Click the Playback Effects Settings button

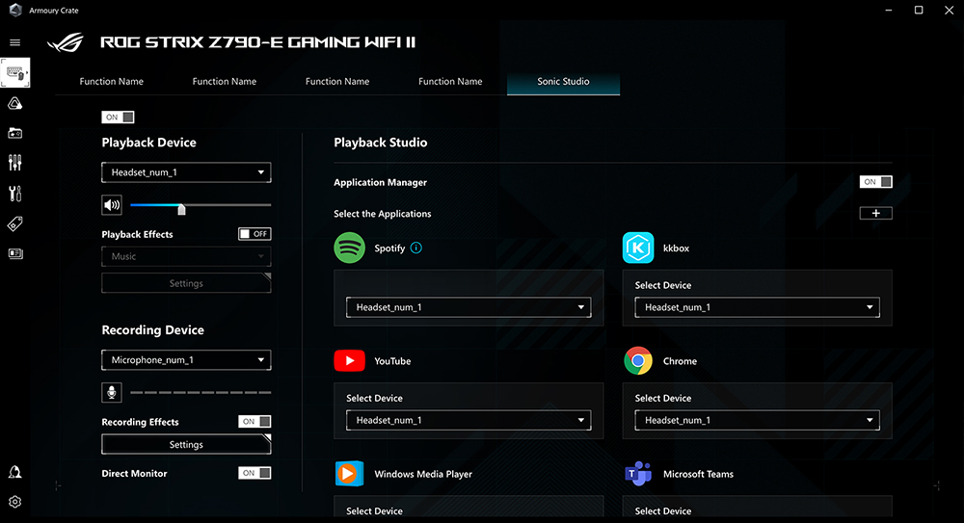point(186,283)
